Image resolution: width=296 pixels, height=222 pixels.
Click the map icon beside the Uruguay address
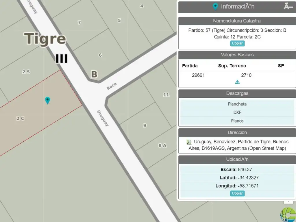(189, 142)
